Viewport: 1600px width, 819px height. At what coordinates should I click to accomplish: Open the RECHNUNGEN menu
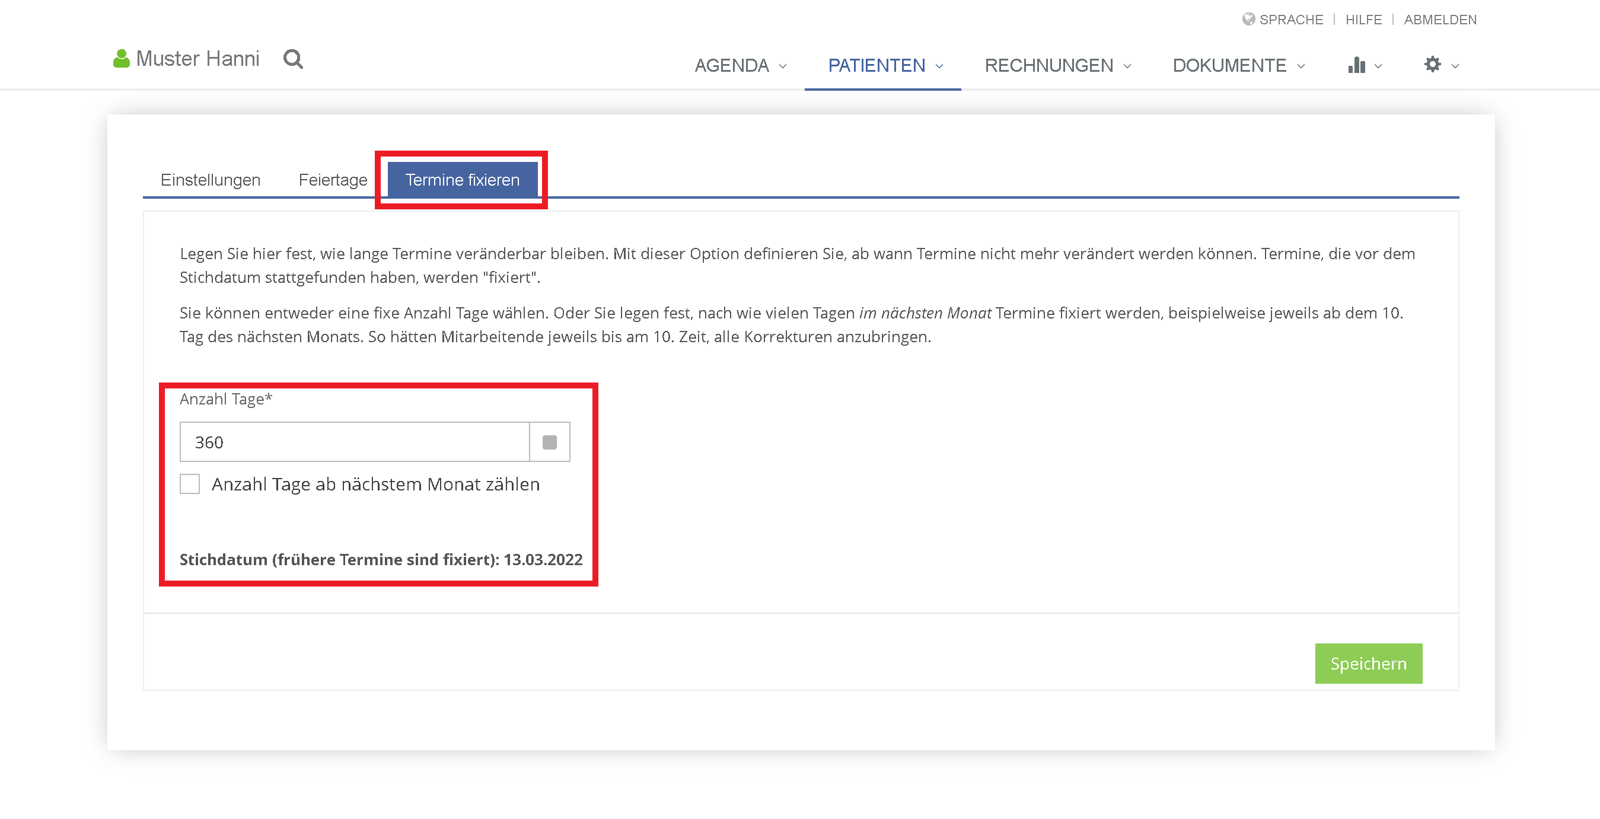1048,65
